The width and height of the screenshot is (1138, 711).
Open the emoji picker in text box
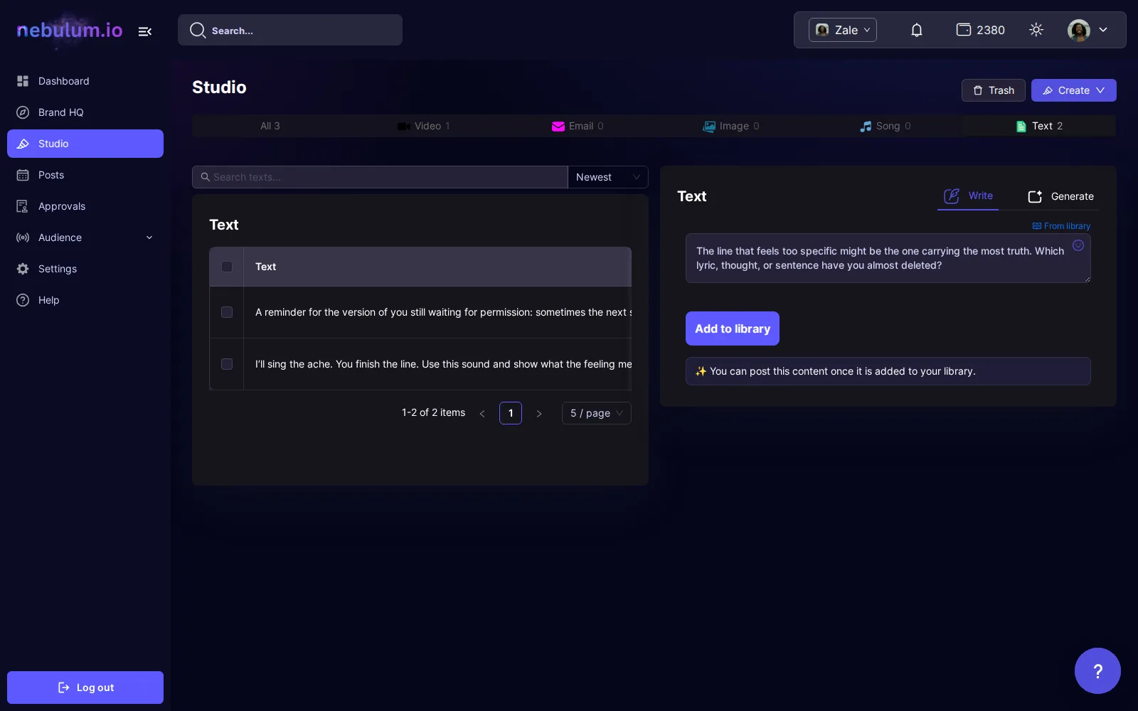coord(1078,245)
